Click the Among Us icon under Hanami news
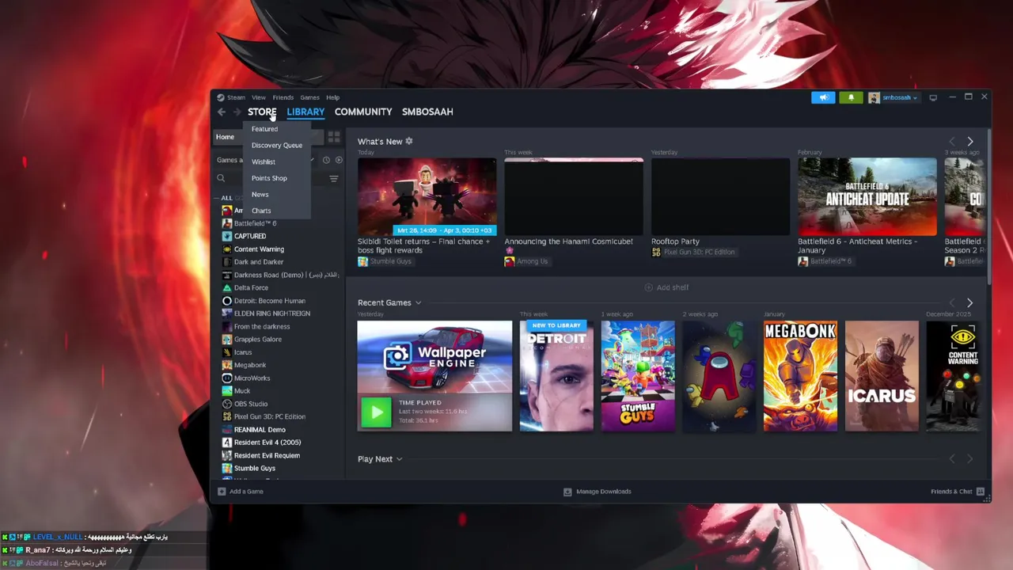Screen dimensions: 1013x570 click(x=510, y=261)
